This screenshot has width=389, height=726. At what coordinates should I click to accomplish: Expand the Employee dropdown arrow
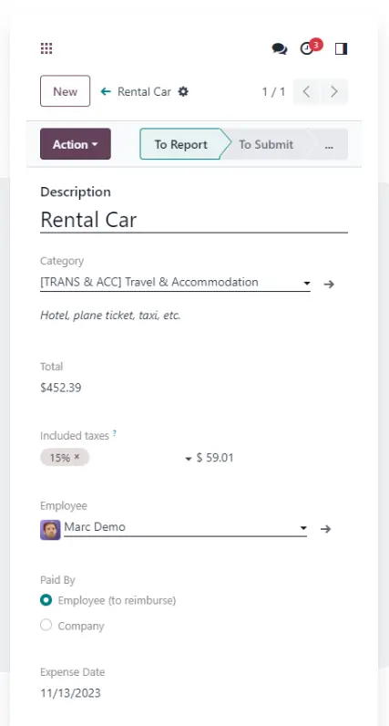(303, 528)
